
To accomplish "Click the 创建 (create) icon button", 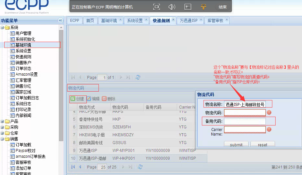I will [x=73, y=99].
